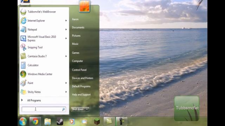The height and width of the screenshot is (126, 225).
Task: Open Computer from Start menu
Action: tap(77, 61)
